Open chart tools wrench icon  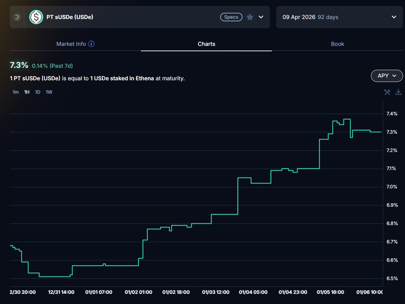387,92
